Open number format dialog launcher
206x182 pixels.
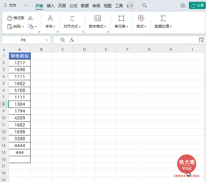click(x=108, y=32)
